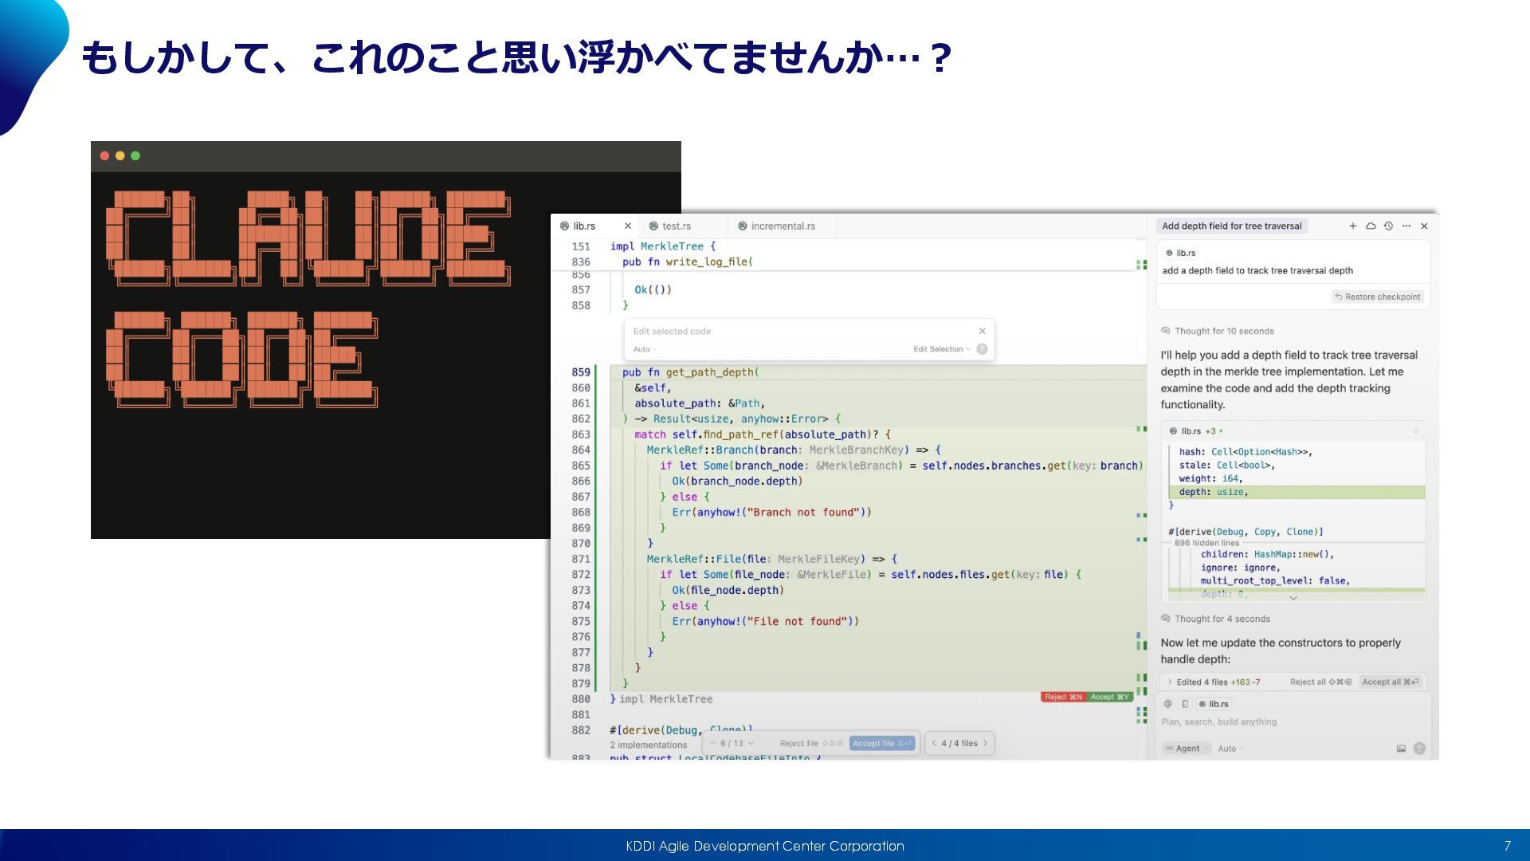
Task: Click the lib.rs chip in the user message
Action: point(1181,253)
